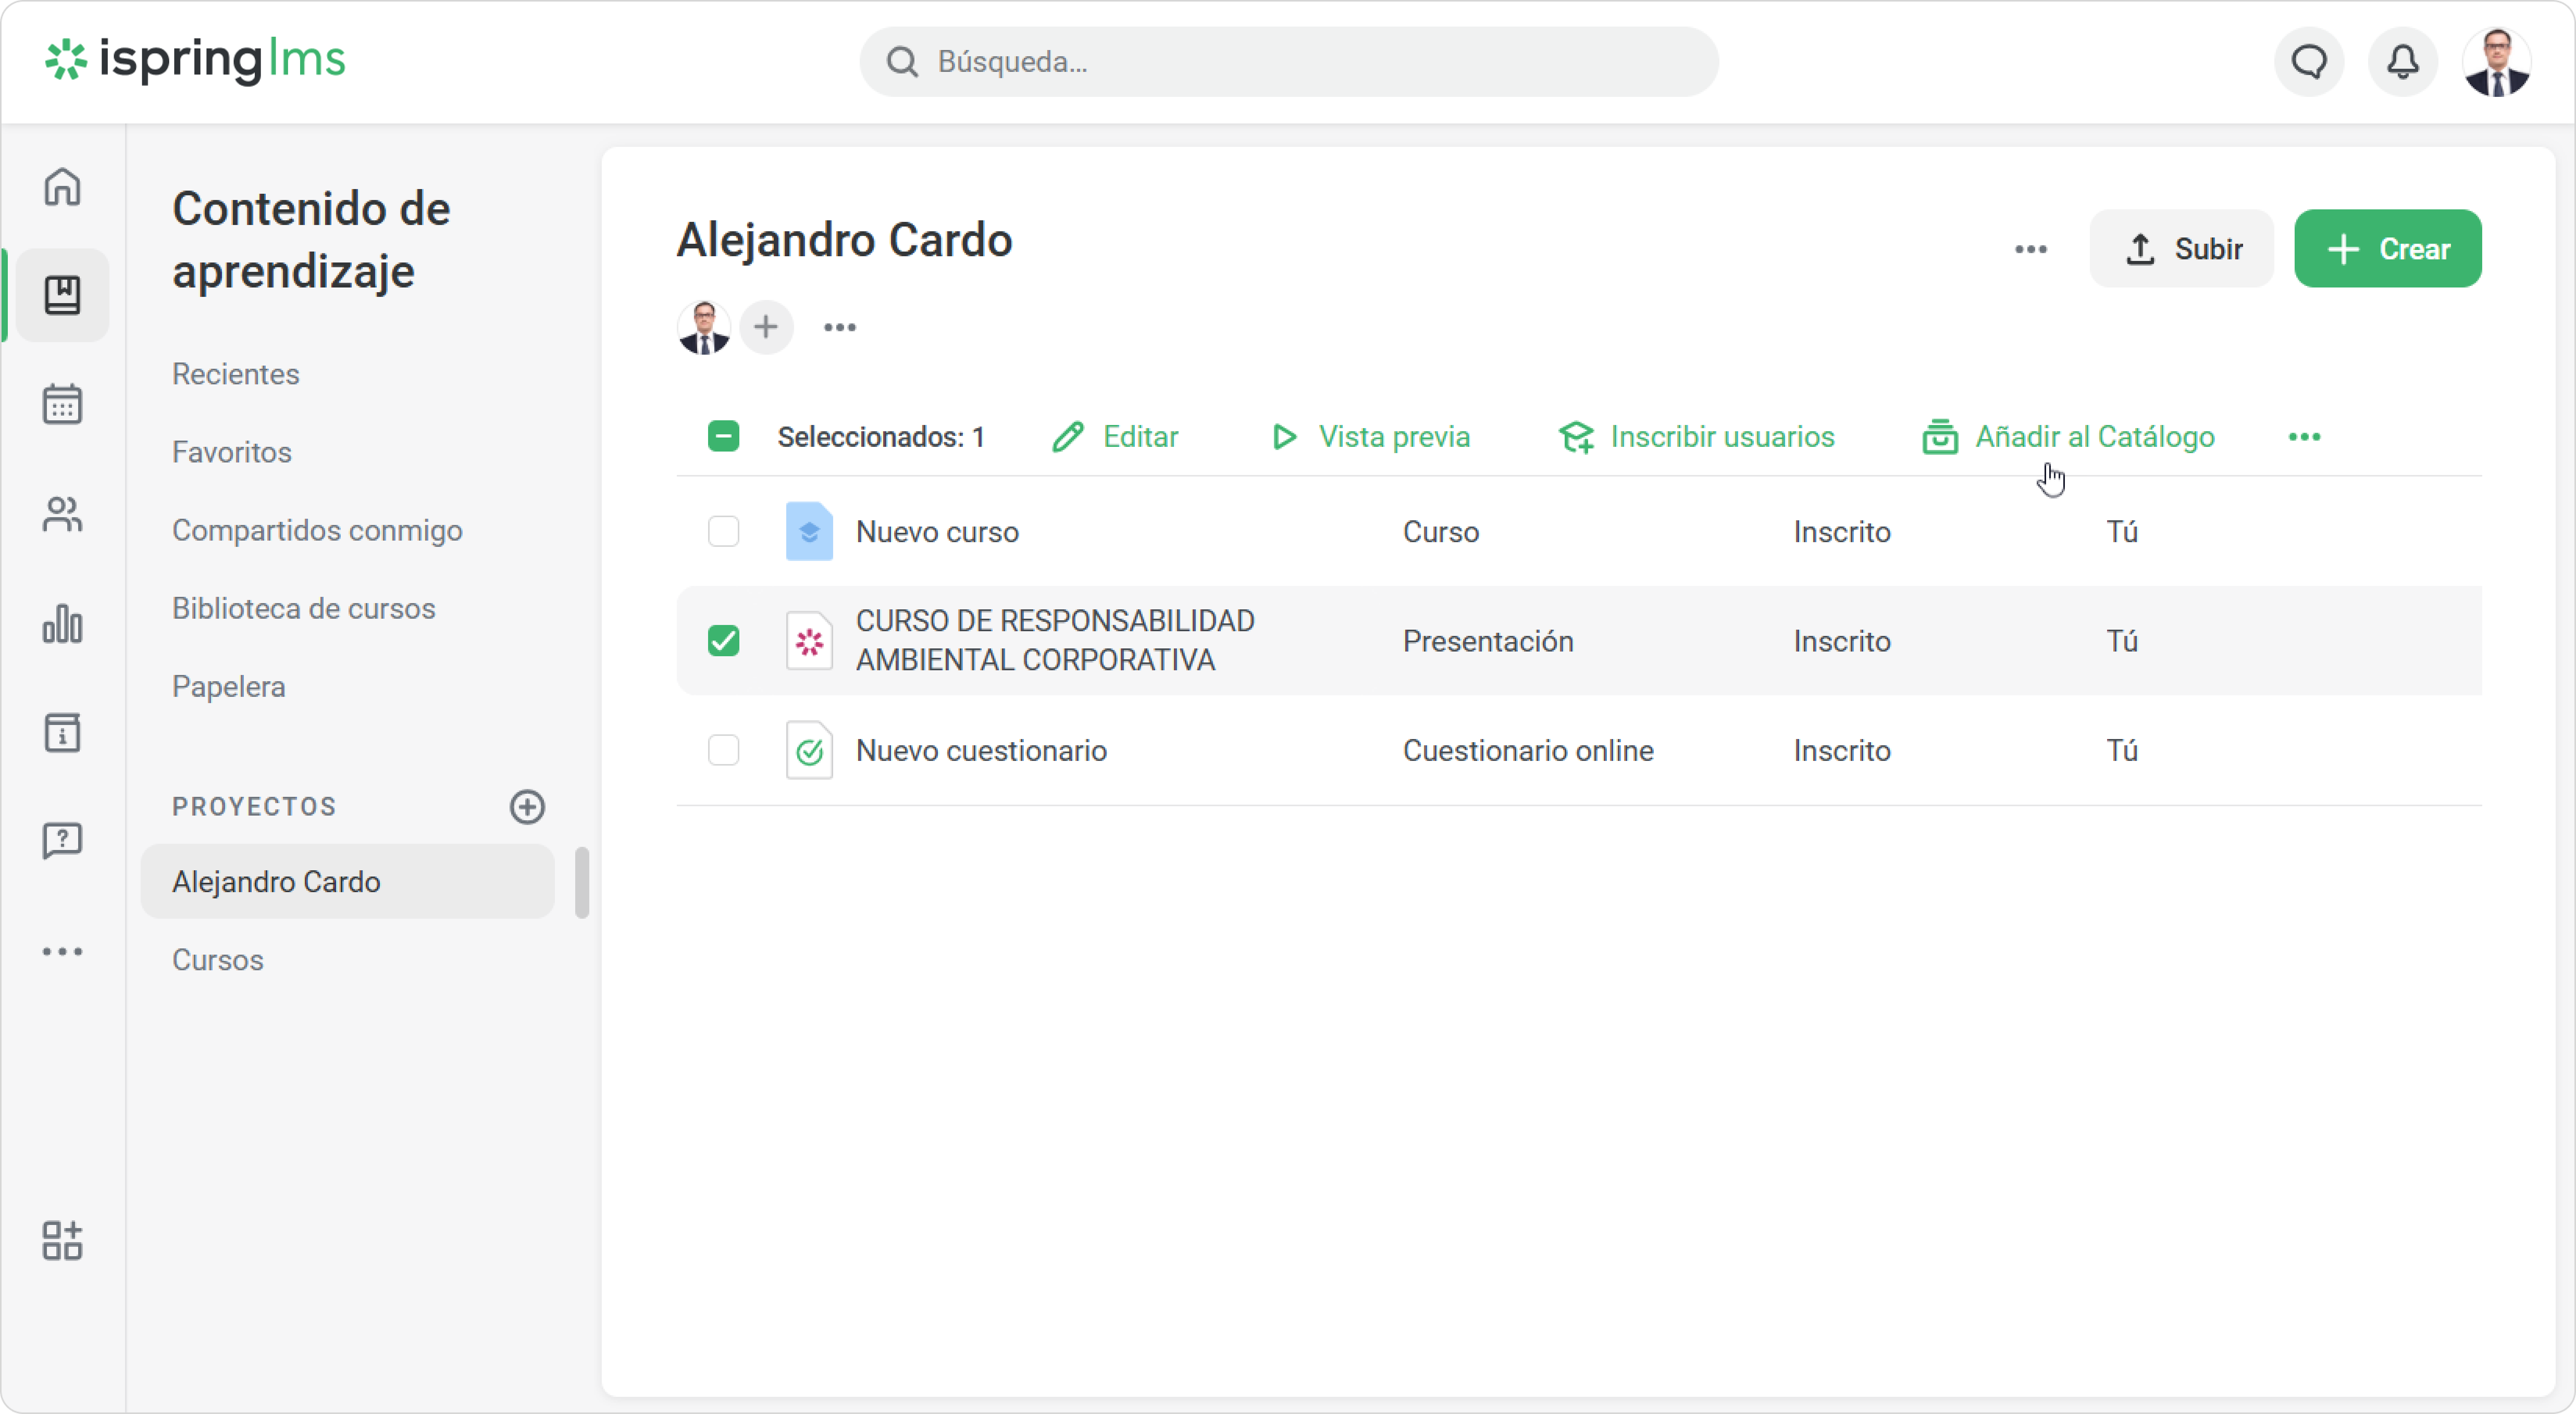
Task: Open the Home icon in sidebar
Action: tap(62, 186)
